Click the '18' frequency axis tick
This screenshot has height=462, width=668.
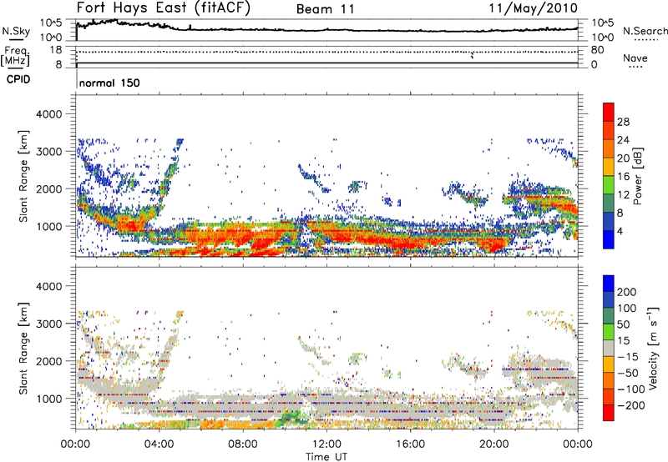pyautogui.click(x=56, y=50)
